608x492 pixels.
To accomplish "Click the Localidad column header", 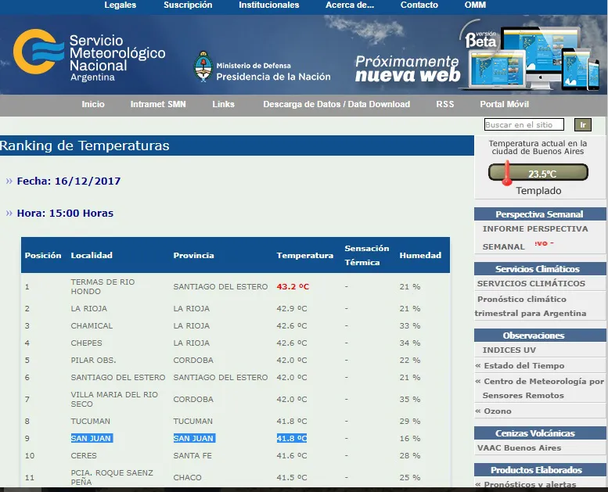I will (92, 255).
